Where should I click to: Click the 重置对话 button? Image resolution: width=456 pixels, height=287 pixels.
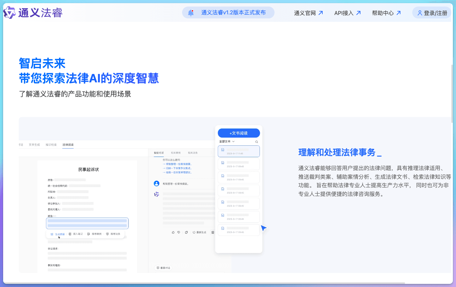coord(163,268)
